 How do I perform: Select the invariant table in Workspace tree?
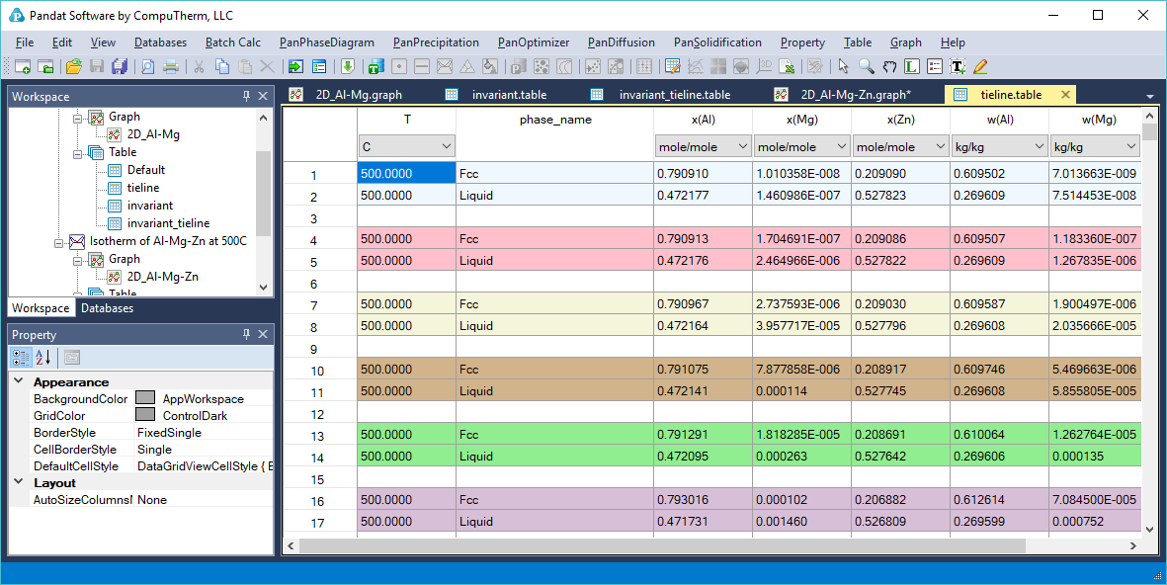(149, 206)
